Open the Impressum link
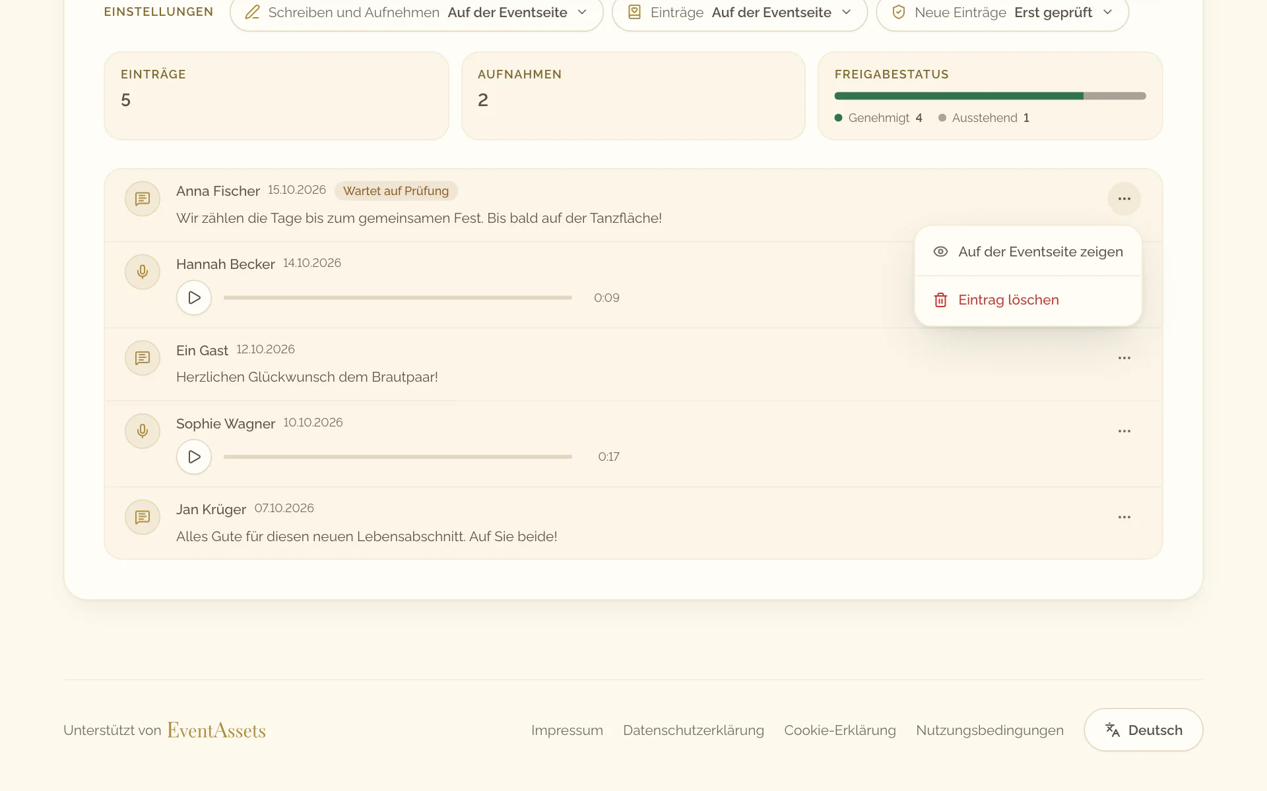1267x791 pixels. tap(567, 730)
